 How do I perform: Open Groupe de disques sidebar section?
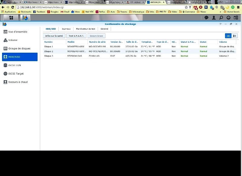(x=20, y=48)
